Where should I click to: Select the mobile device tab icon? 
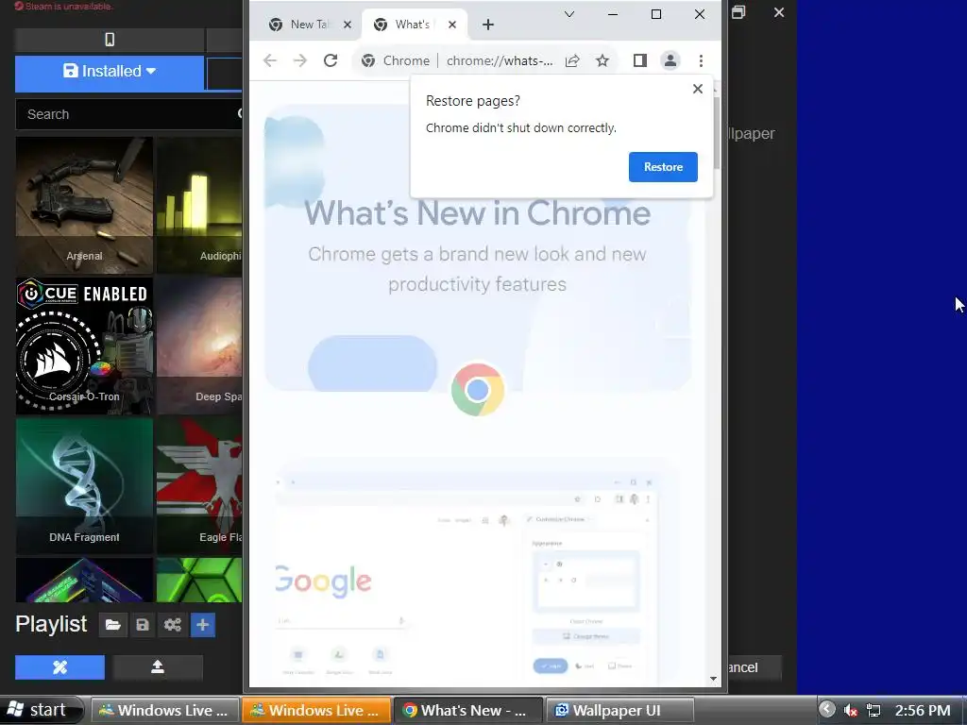coord(110,40)
